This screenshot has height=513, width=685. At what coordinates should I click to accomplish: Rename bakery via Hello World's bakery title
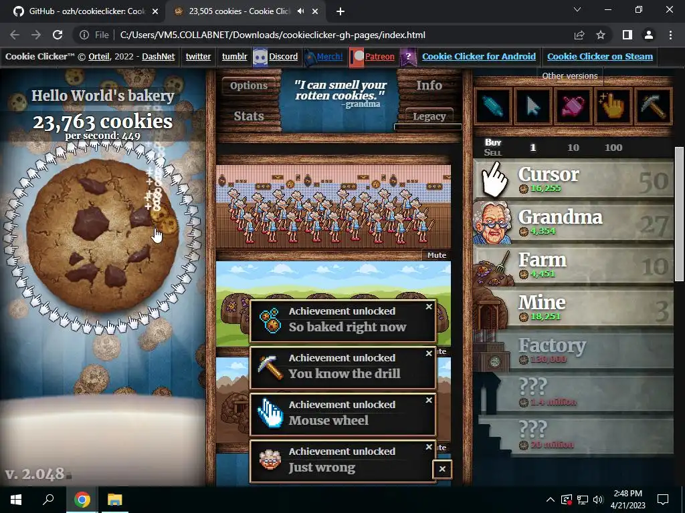[102, 96]
